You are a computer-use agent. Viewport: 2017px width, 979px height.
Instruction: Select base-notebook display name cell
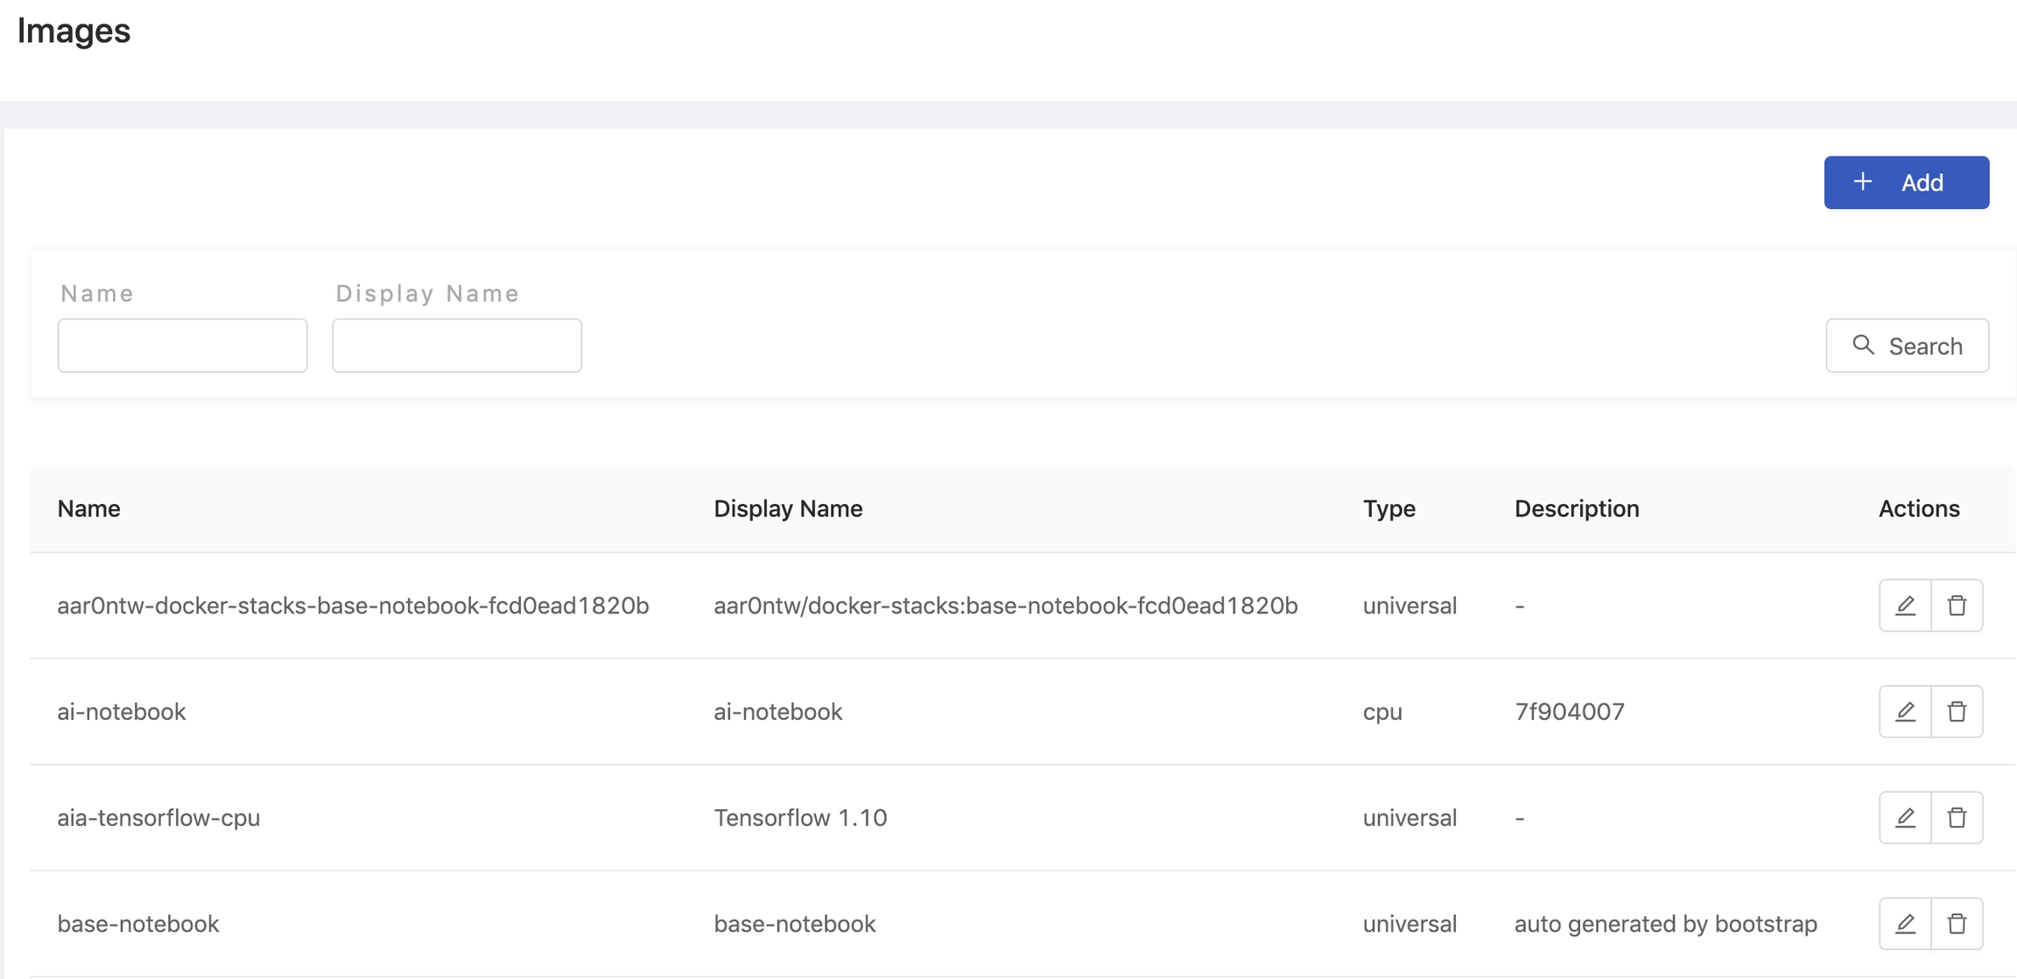(x=794, y=923)
